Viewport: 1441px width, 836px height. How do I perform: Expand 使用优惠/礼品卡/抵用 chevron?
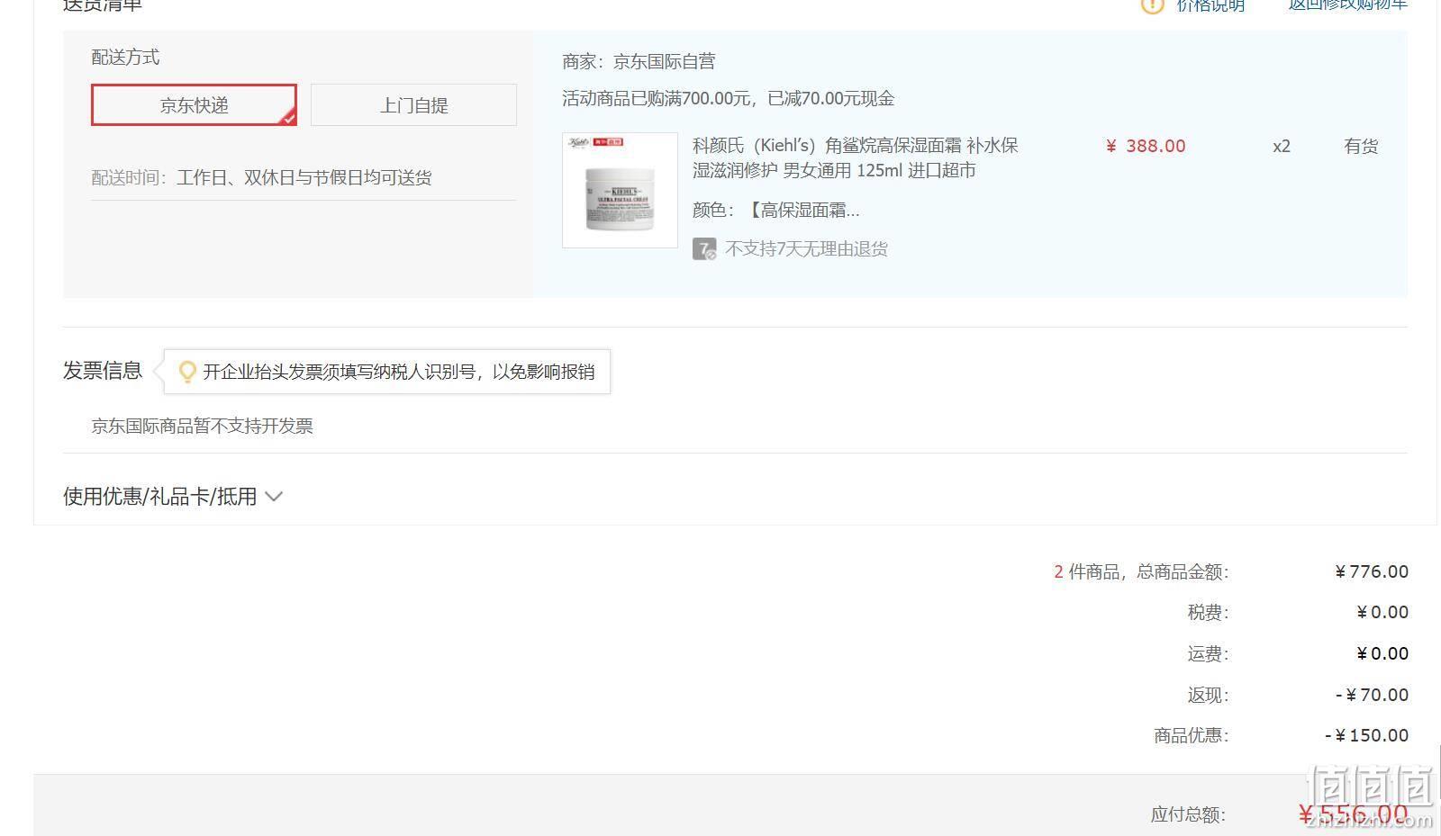coord(275,497)
